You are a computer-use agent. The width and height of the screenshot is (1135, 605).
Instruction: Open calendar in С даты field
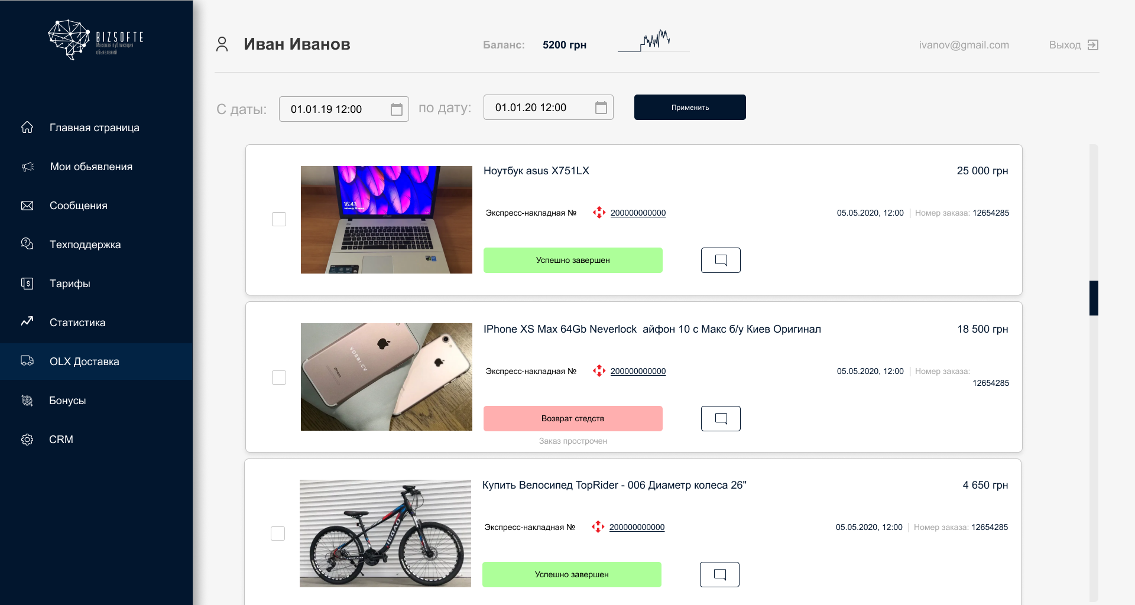coord(397,109)
